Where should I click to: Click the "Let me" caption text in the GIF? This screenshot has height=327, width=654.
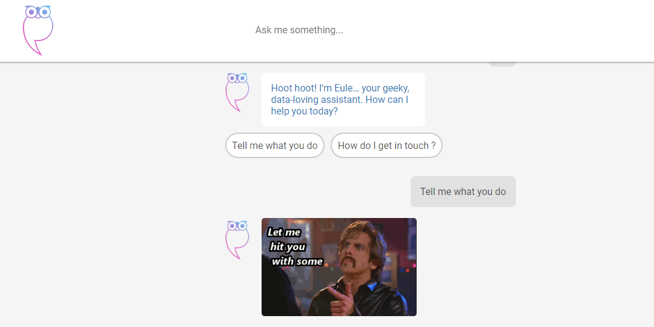click(x=283, y=233)
